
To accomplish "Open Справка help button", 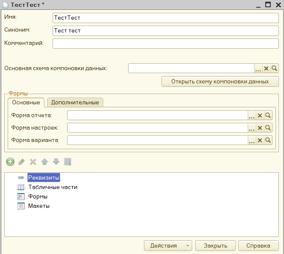I will coord(258,245).
